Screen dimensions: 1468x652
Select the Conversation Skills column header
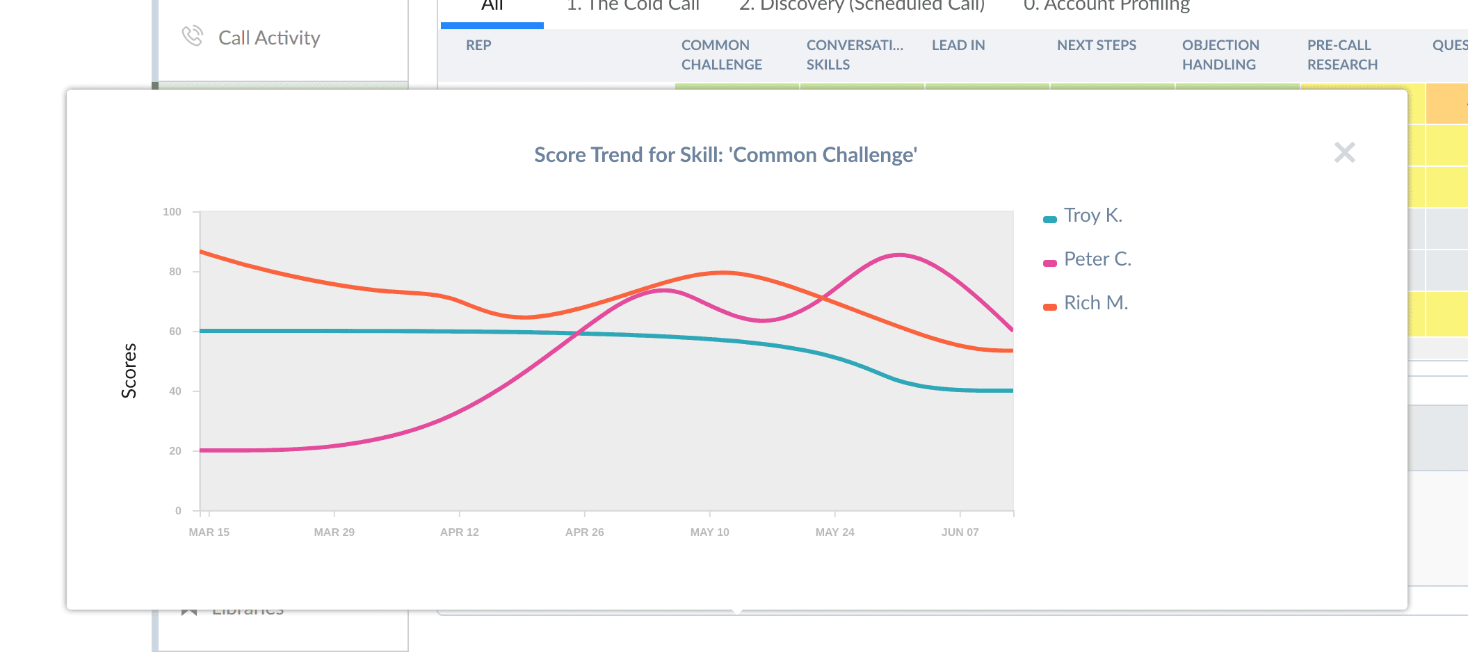[x=854, y=55]
